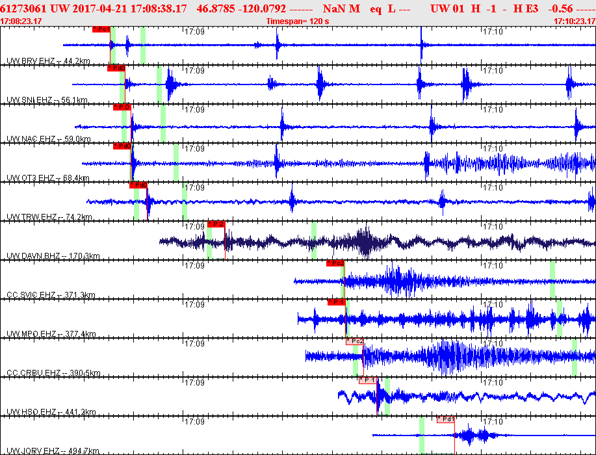Click the eq L event type text
This screenshot has height=455, width=596.
383,8
